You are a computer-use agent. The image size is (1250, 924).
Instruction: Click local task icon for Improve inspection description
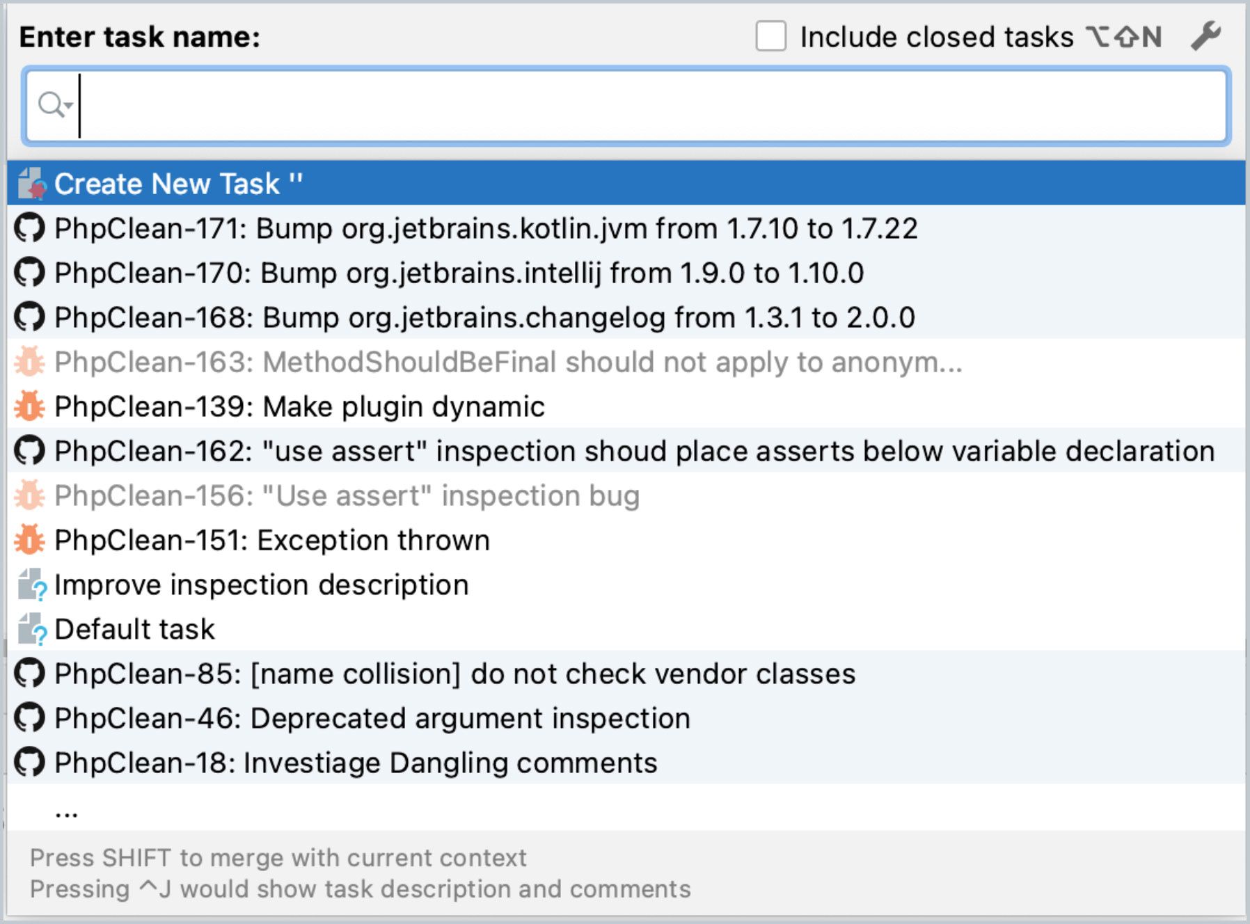tap(32, 584)
